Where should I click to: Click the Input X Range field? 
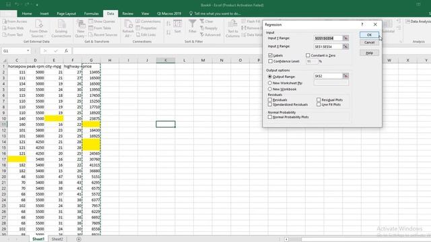328,46
